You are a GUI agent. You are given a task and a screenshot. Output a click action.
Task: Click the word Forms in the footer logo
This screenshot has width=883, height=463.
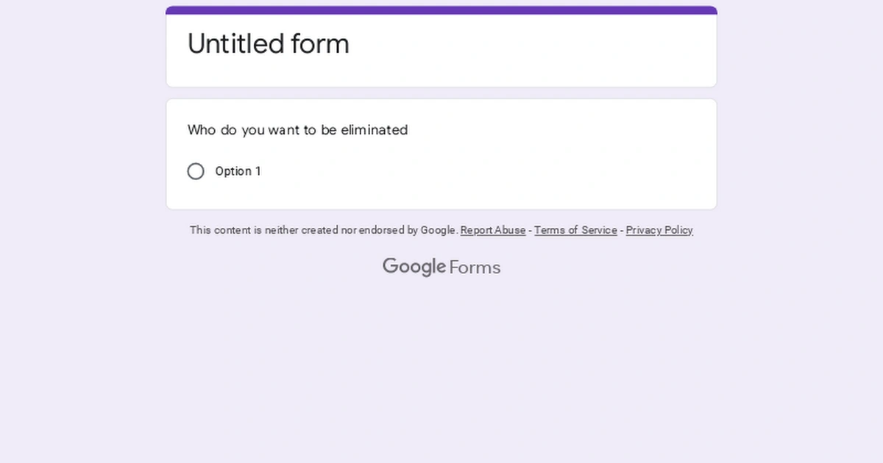pyautogui.click(x=475, y=267)
